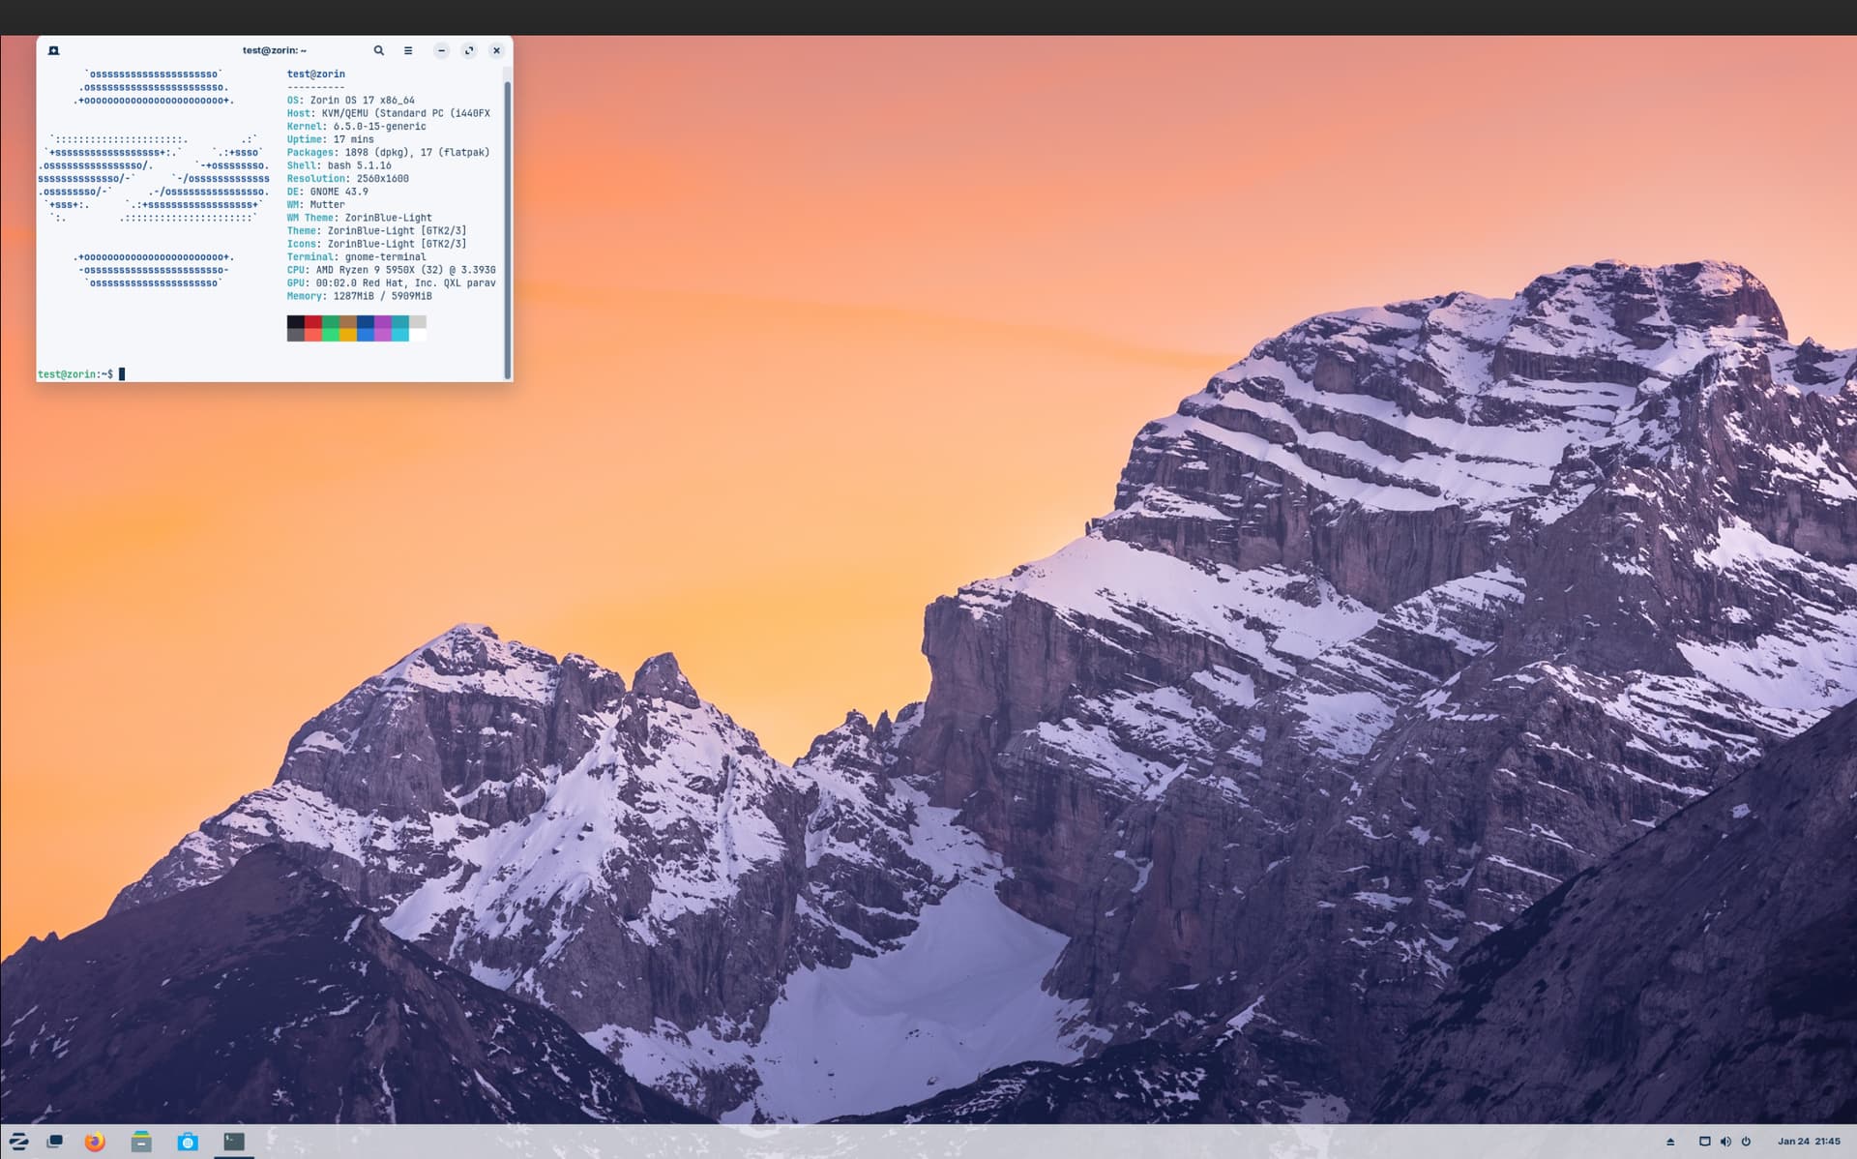Screen dimensions: 1857x1159
Task: Open the volume control in system tray
Action: (1725, 1142)
